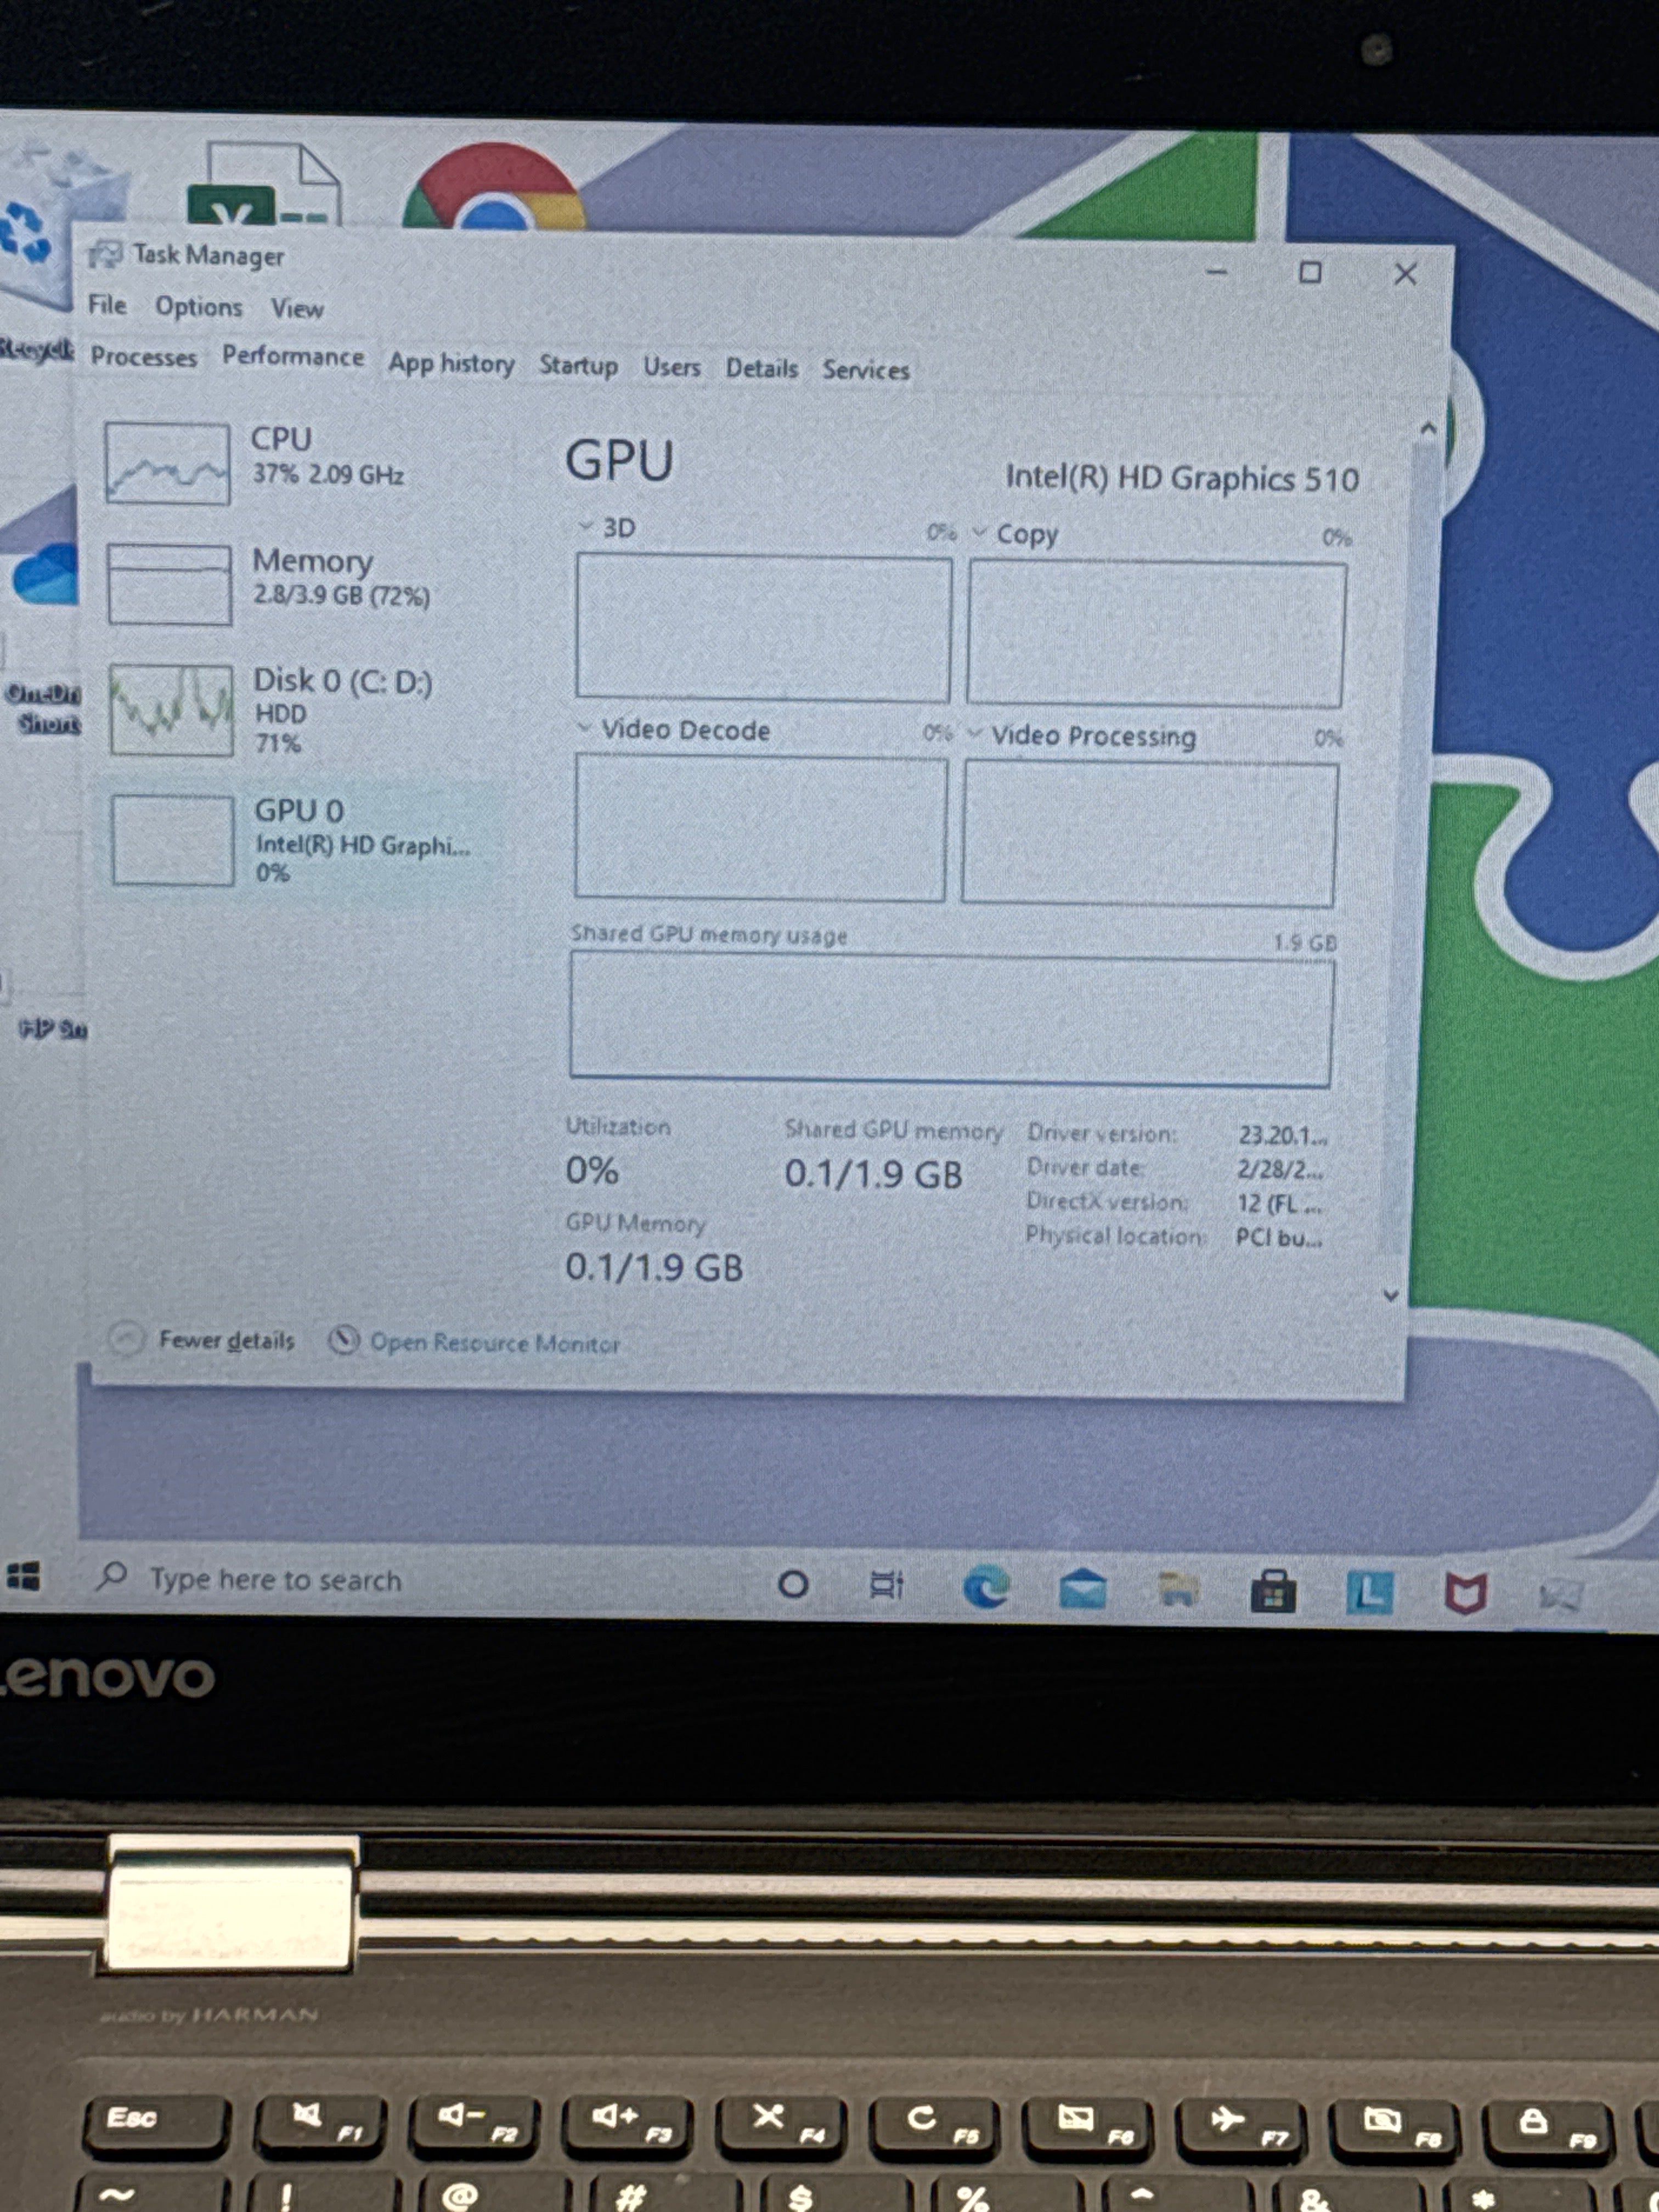Open the Video Decode engine dropdown
The height and width of the screenshot is (2212, 1659).
pyautogui.click(x=585, y=728)
